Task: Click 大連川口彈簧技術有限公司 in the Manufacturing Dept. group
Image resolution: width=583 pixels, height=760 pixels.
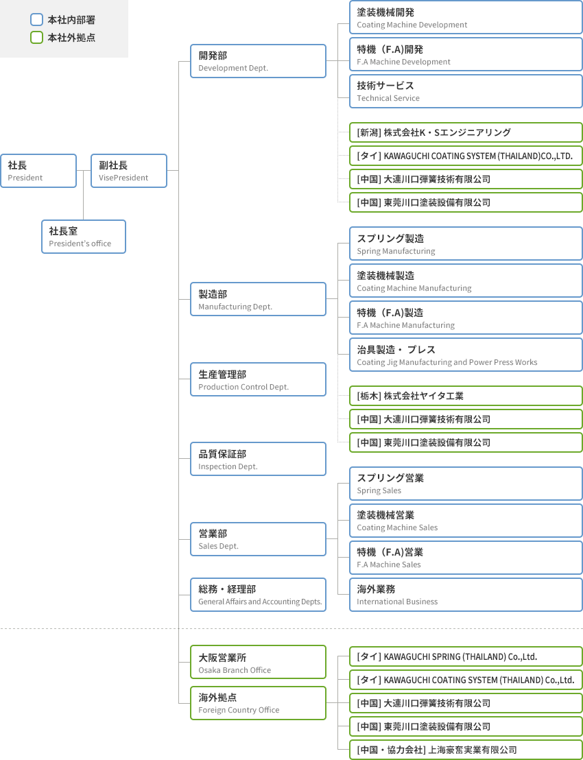Action: tap(466, 419)
